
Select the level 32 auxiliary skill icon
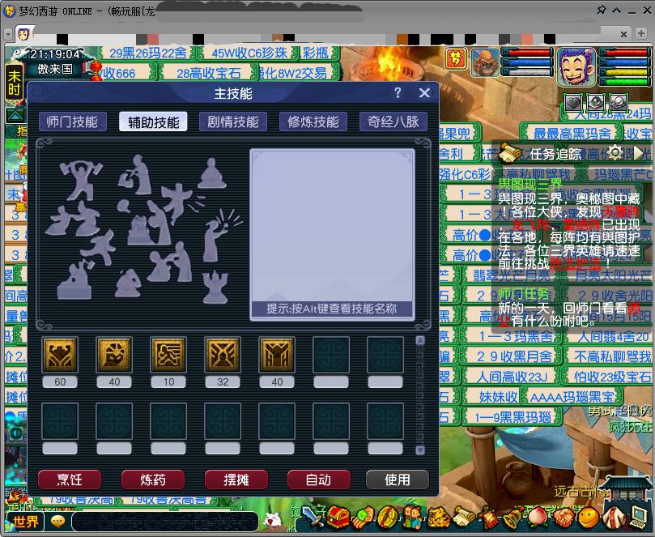tap(223, 355)
